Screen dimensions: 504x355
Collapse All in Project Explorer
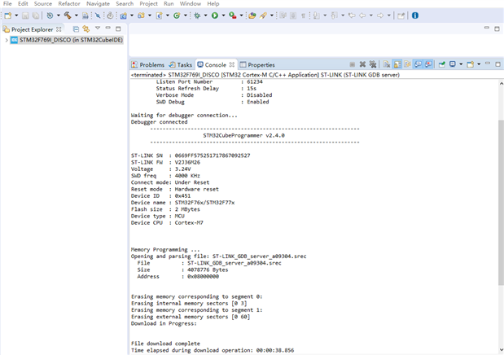pyautogui.click(x=76, y=29)
